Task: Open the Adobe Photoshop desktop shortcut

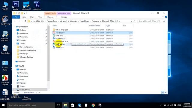Action: point(16,5)
